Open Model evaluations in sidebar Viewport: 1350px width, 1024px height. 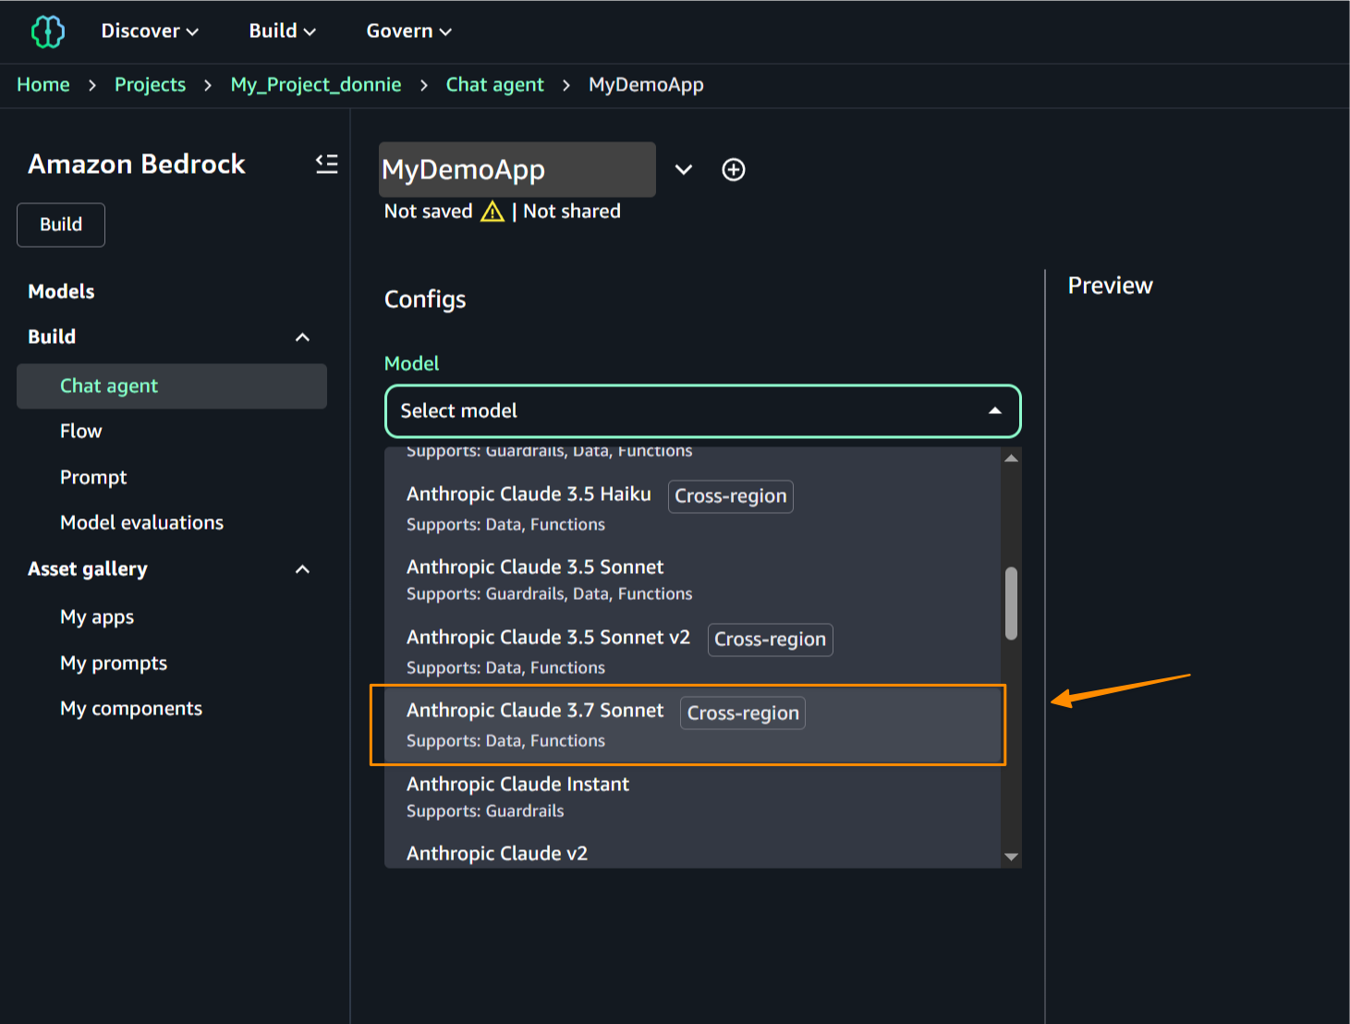coord(141,523)
